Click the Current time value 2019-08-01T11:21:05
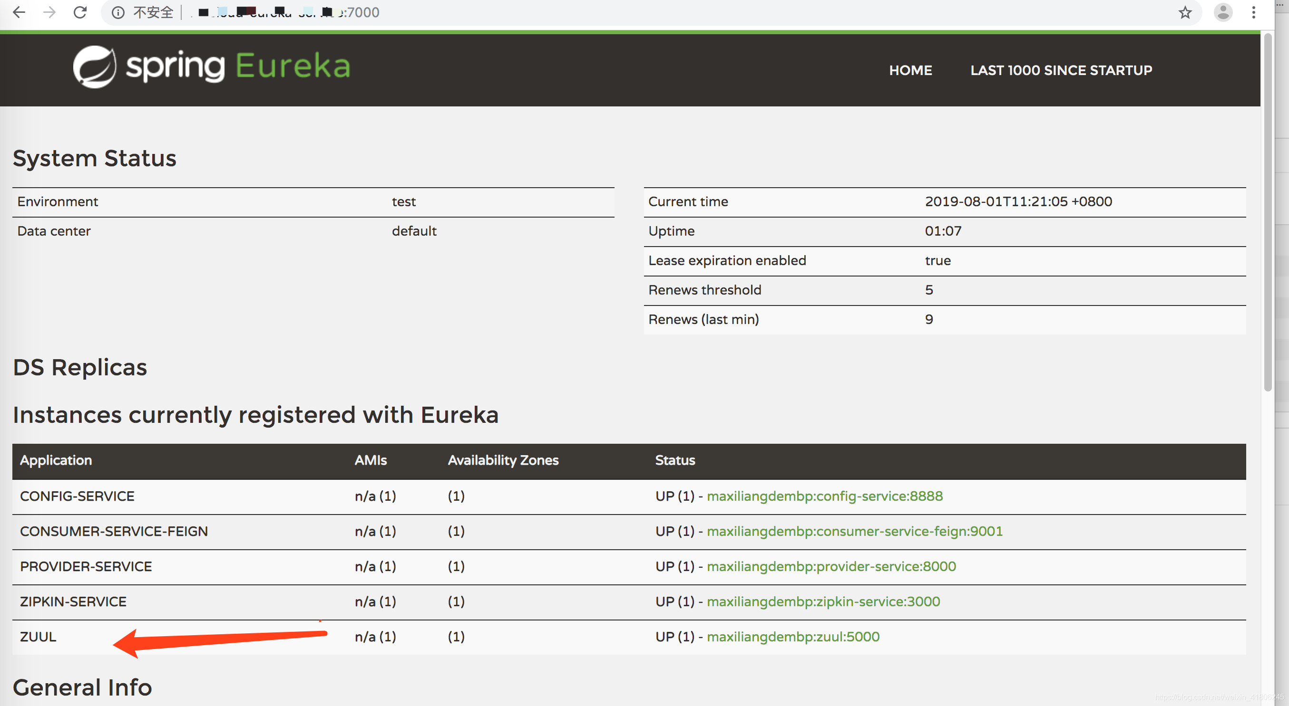The width and height of the screenshot is (1289, 706). (1018, 202)
